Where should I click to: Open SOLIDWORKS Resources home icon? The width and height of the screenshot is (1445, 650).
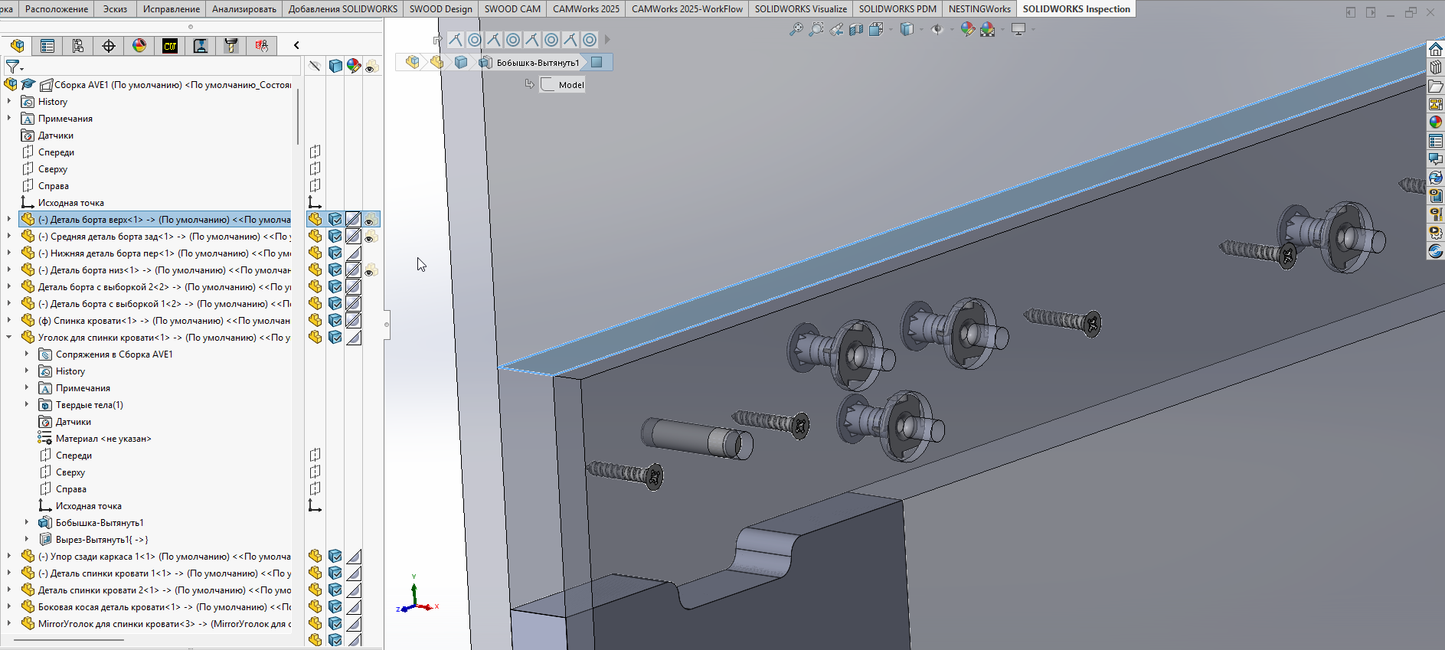click(1435, 49)
